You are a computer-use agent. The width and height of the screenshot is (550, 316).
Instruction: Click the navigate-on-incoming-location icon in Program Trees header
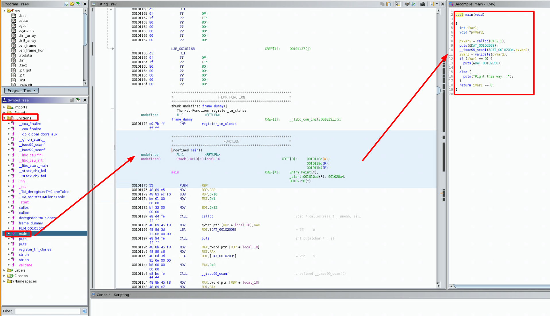point(78,4)
